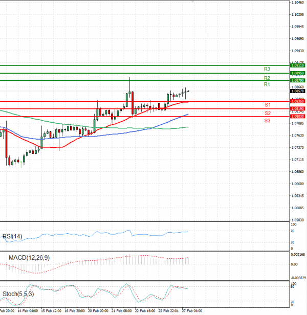This screenshot has height=315, width=307.
Task: Click the 22 Feb 16:00 time label
Action: pyautogui.click(x=145, y=311)
